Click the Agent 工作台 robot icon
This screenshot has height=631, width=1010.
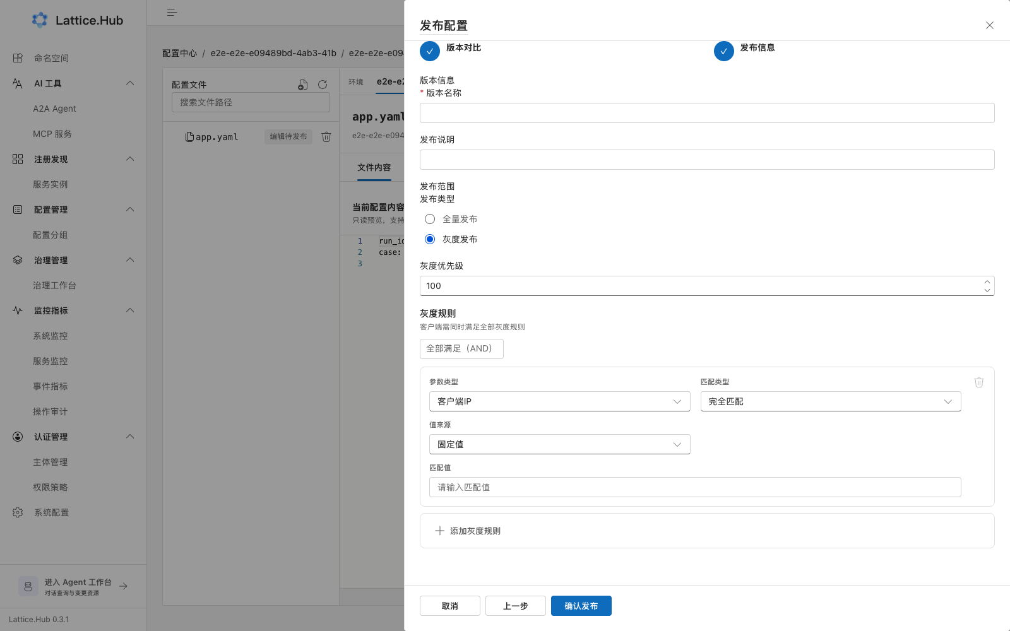[x=28, y=586]
